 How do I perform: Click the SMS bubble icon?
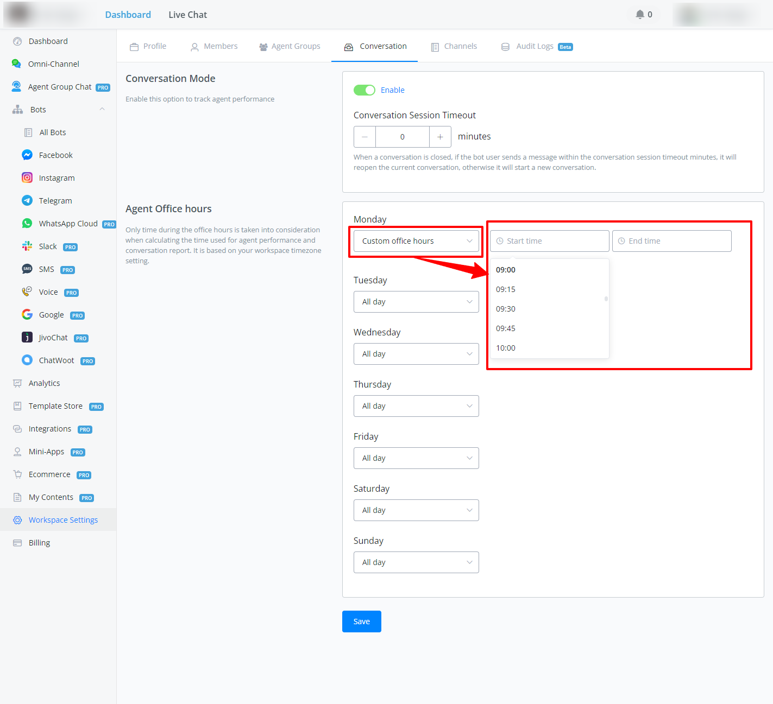click(27, 269)
